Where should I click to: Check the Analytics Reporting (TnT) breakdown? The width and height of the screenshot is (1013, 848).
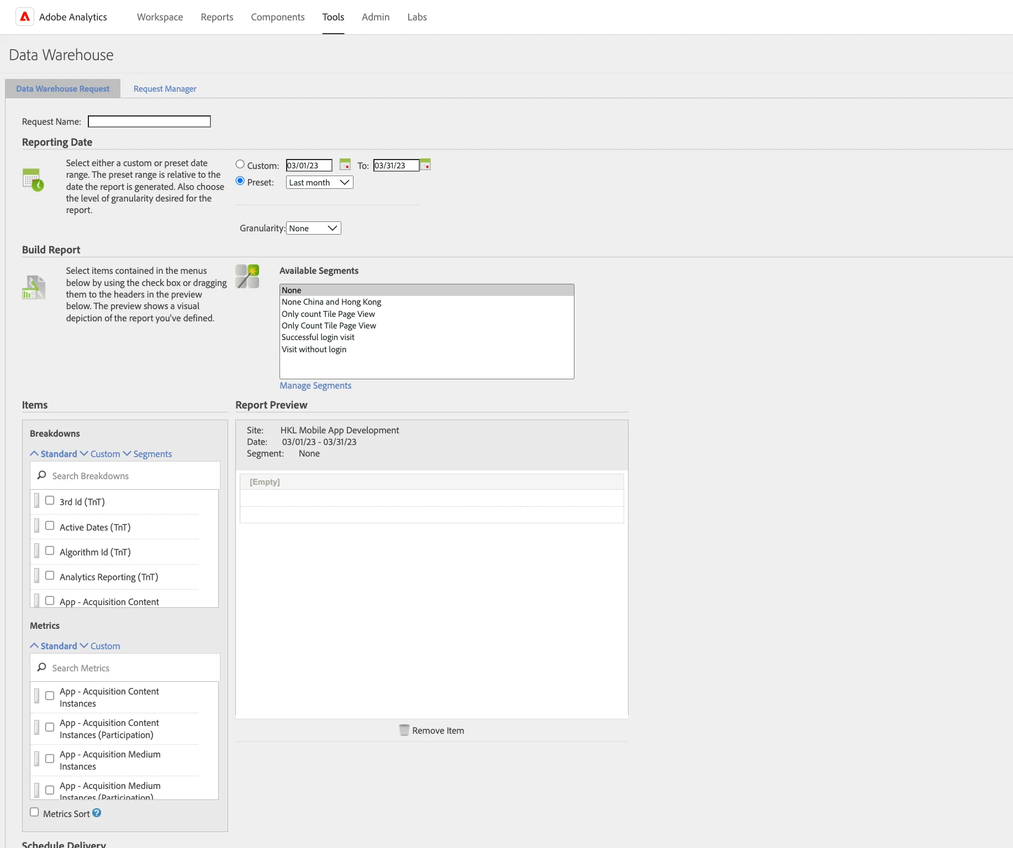[x=50, y=575]
